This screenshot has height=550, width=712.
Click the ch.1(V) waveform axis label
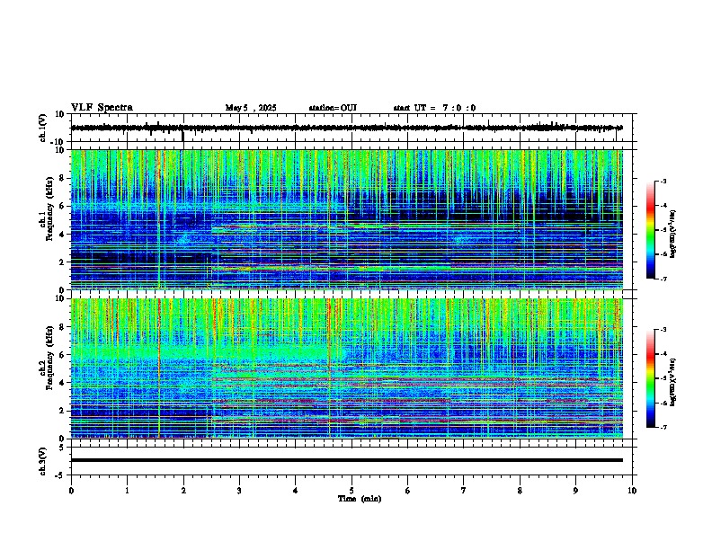coord(42,128)
